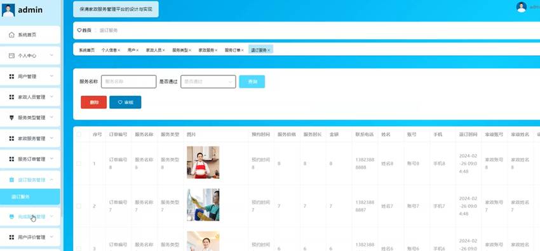This screenshot has width=540, height=251.
Task: Expand the 个人中心 menu chevron
Action: pos(51,55)
